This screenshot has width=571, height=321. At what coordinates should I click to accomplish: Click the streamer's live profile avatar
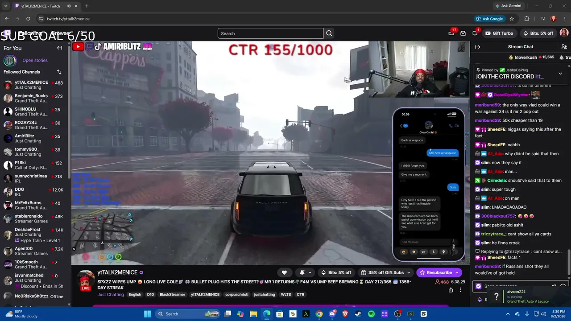86,281
